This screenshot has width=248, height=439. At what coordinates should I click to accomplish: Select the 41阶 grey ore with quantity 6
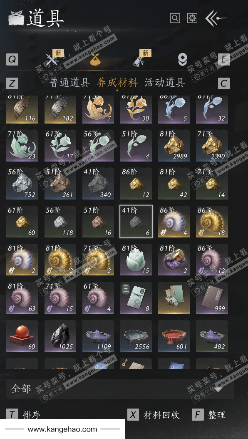click(x=136, y=222)
